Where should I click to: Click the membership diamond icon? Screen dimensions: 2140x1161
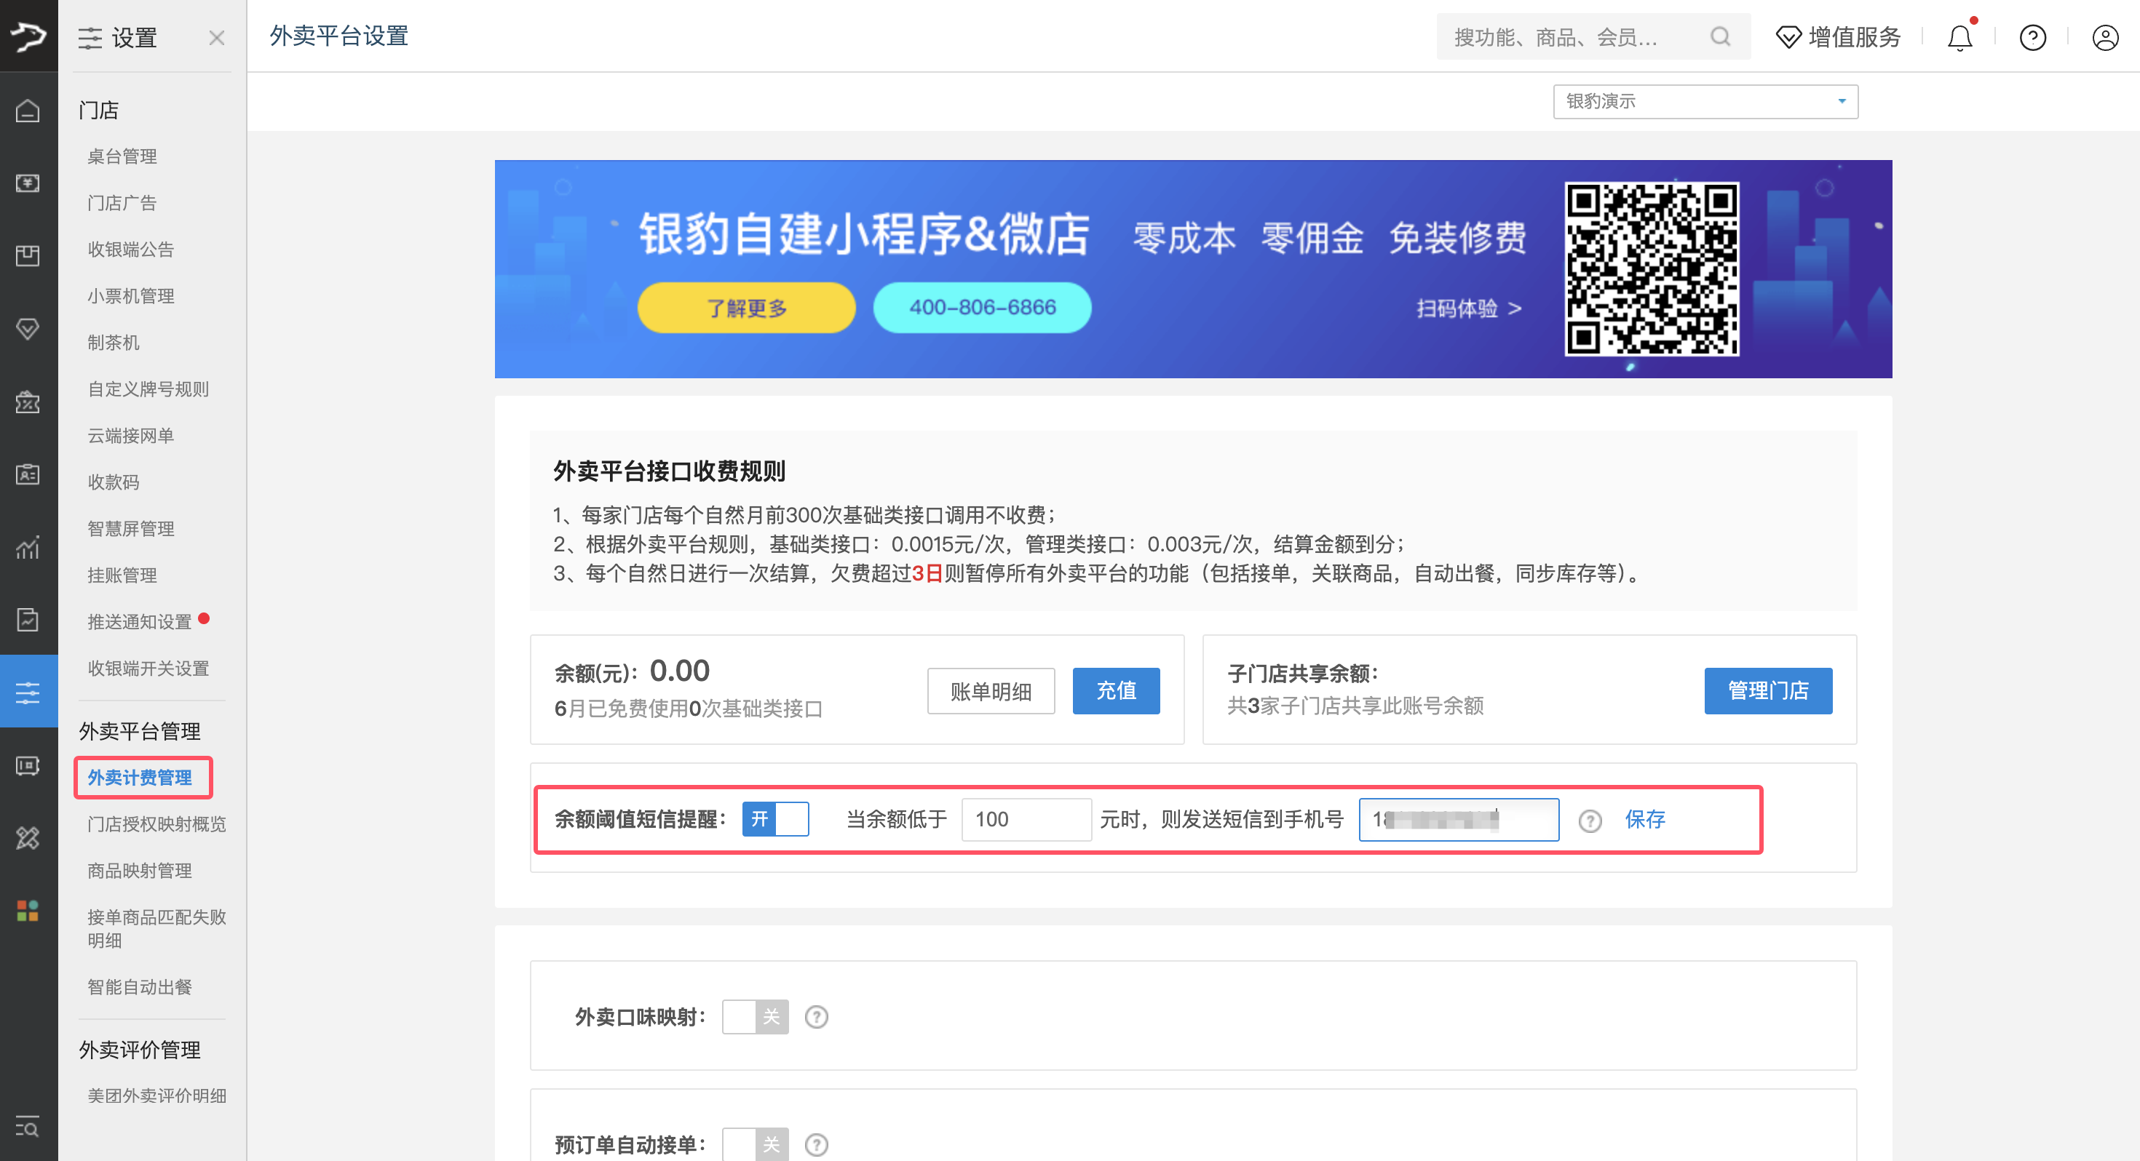(x=28, y=328)
